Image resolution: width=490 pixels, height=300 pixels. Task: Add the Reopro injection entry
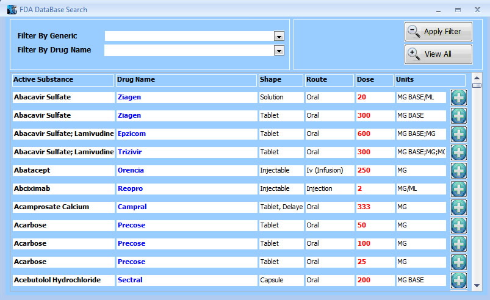(x=458, y=189)
